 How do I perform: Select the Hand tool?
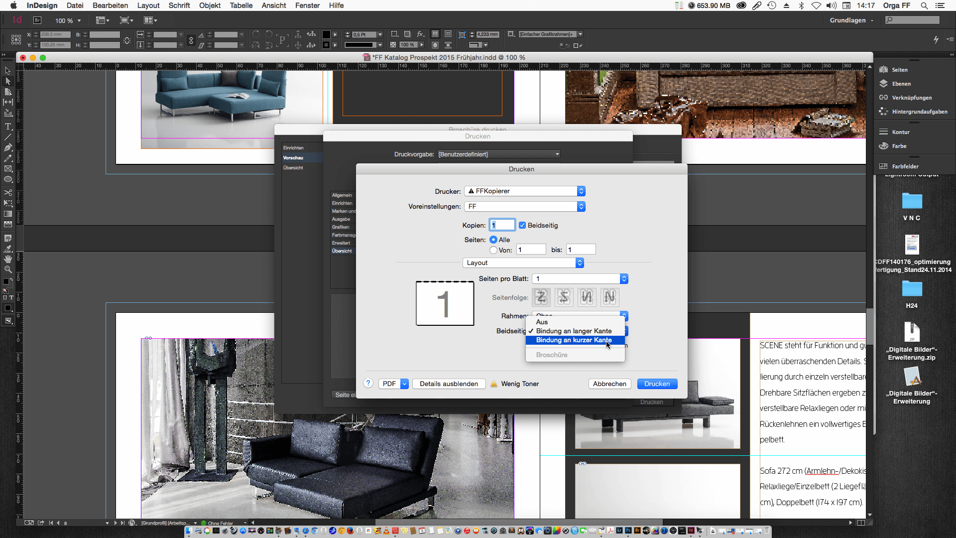click(8, 259)
